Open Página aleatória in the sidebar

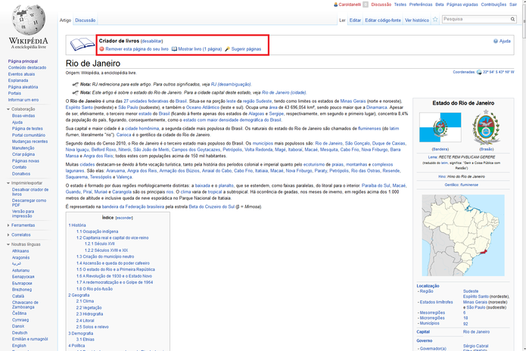point(23,87)
